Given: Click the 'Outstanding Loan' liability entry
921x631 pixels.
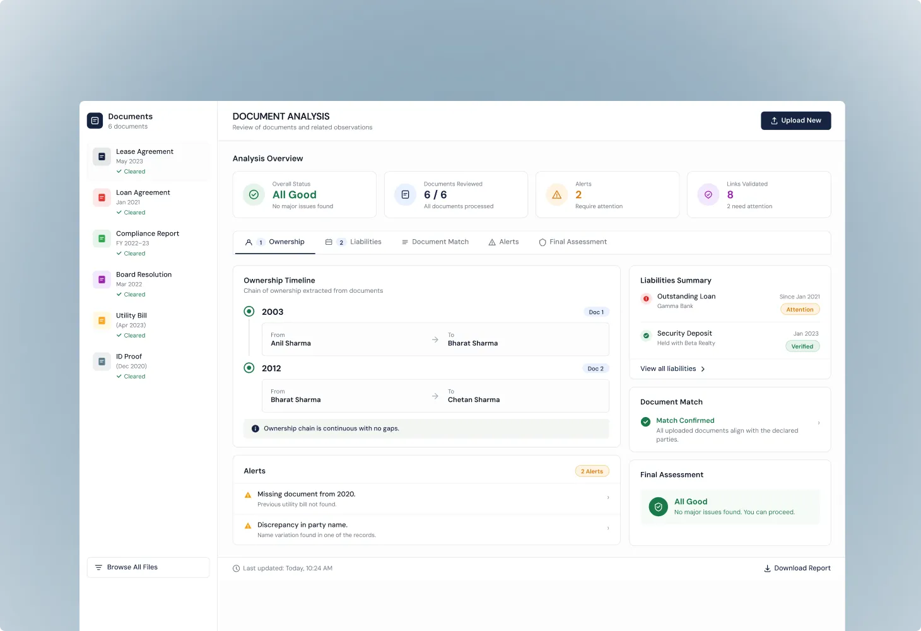Looking at the screenshot, I should (x=730, y=304).
